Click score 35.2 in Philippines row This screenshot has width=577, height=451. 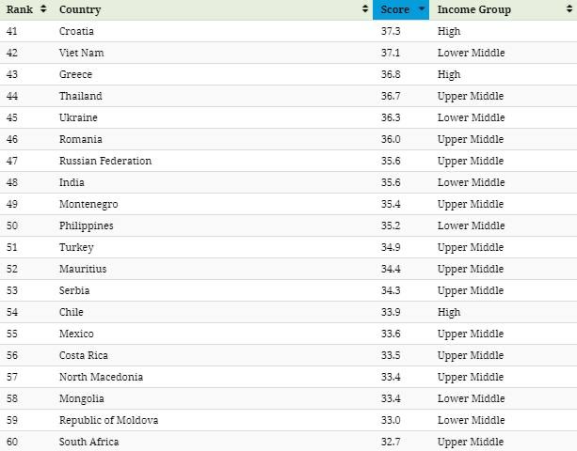coord(391,225)
